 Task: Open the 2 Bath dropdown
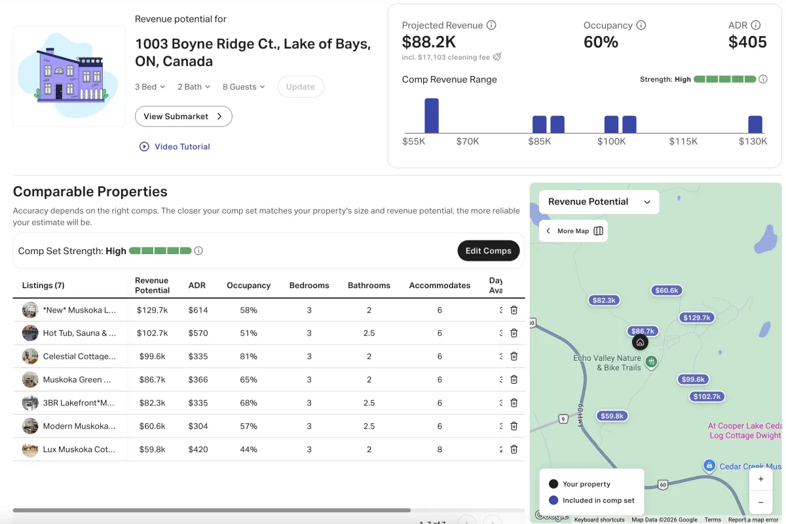click(x=194, y=87)
